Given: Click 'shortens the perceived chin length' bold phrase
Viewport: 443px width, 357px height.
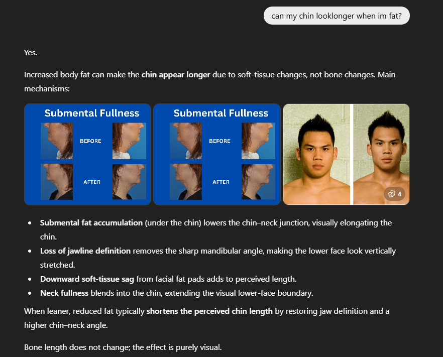Looking at the screenshot, I should click(x=209, y=311).
